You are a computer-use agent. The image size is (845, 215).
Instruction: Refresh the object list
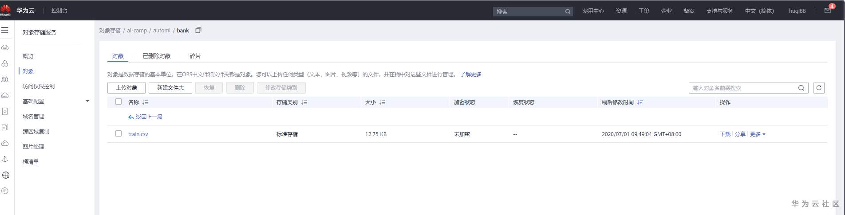click(819, 88)
